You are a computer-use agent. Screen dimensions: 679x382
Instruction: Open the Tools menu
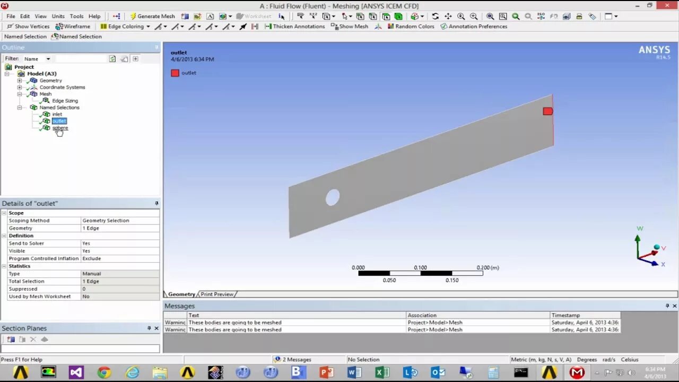coord(76,16)
